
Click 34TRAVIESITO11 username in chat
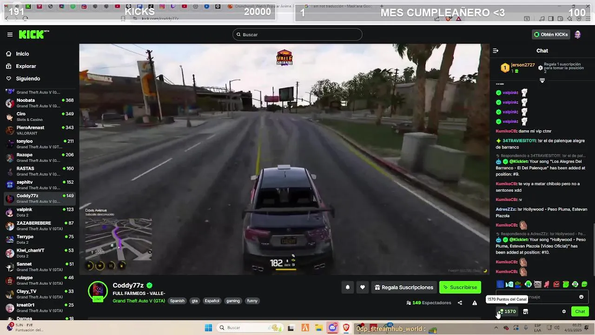click(519, 141)
